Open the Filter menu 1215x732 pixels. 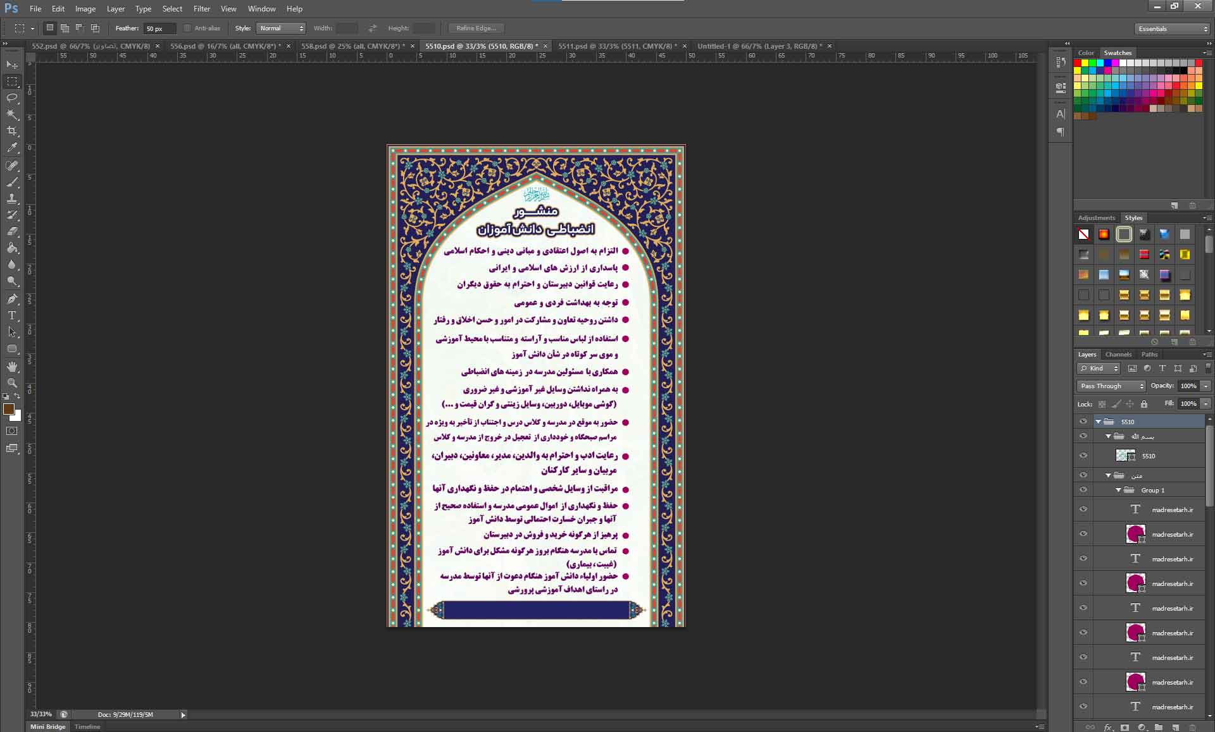click(x=202, y=9)
